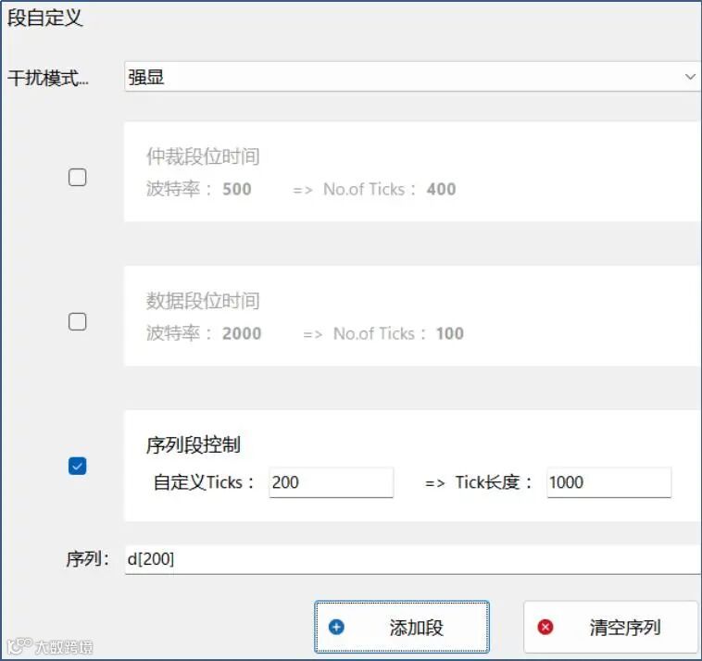Open the 干扰模式 dropdown showing 强显

(x=412, y=77)
